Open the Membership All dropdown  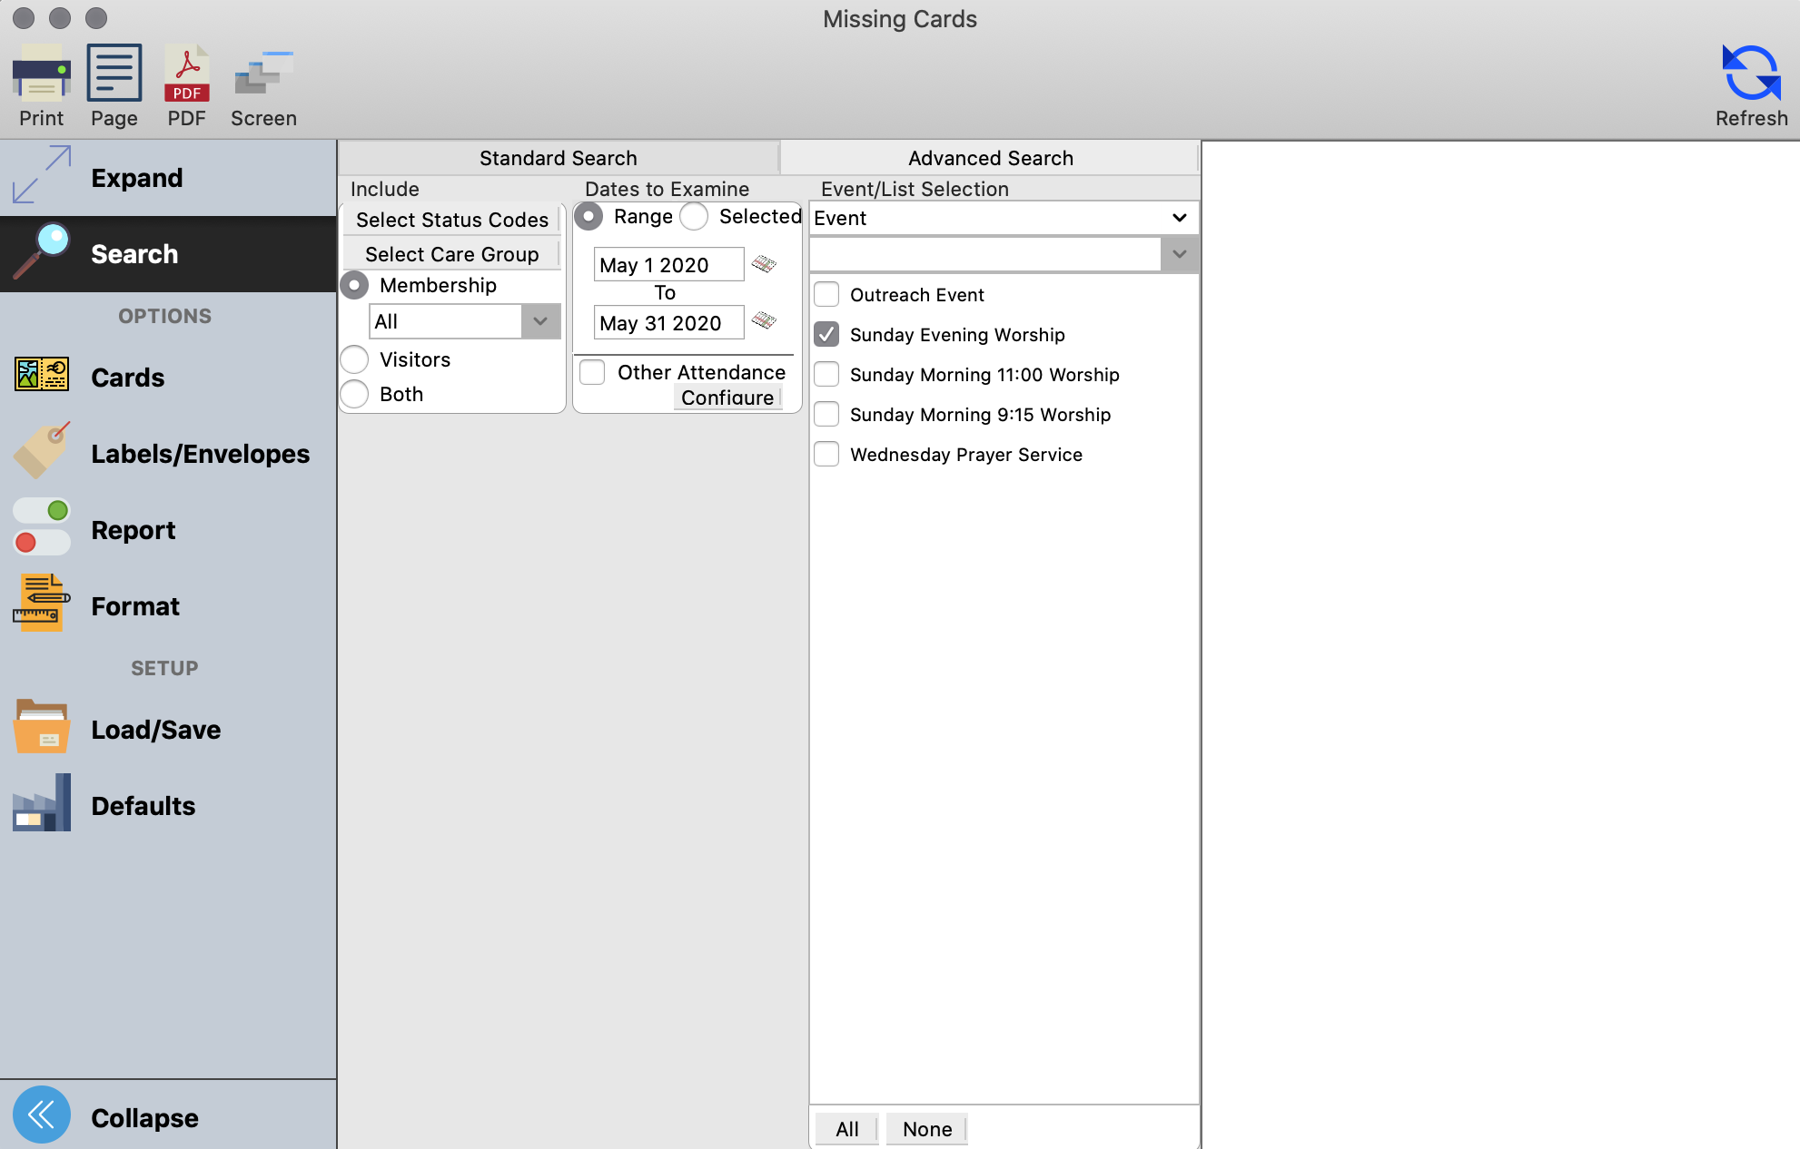click(540, 321)
